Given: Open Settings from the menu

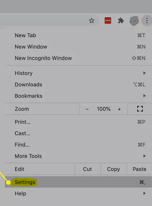Looking at the screenshot, I should [x=79, y=182].
